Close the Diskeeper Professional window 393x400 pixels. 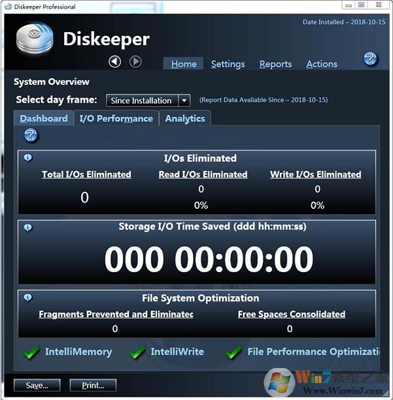pyautogui.click(x=379, y=5)
